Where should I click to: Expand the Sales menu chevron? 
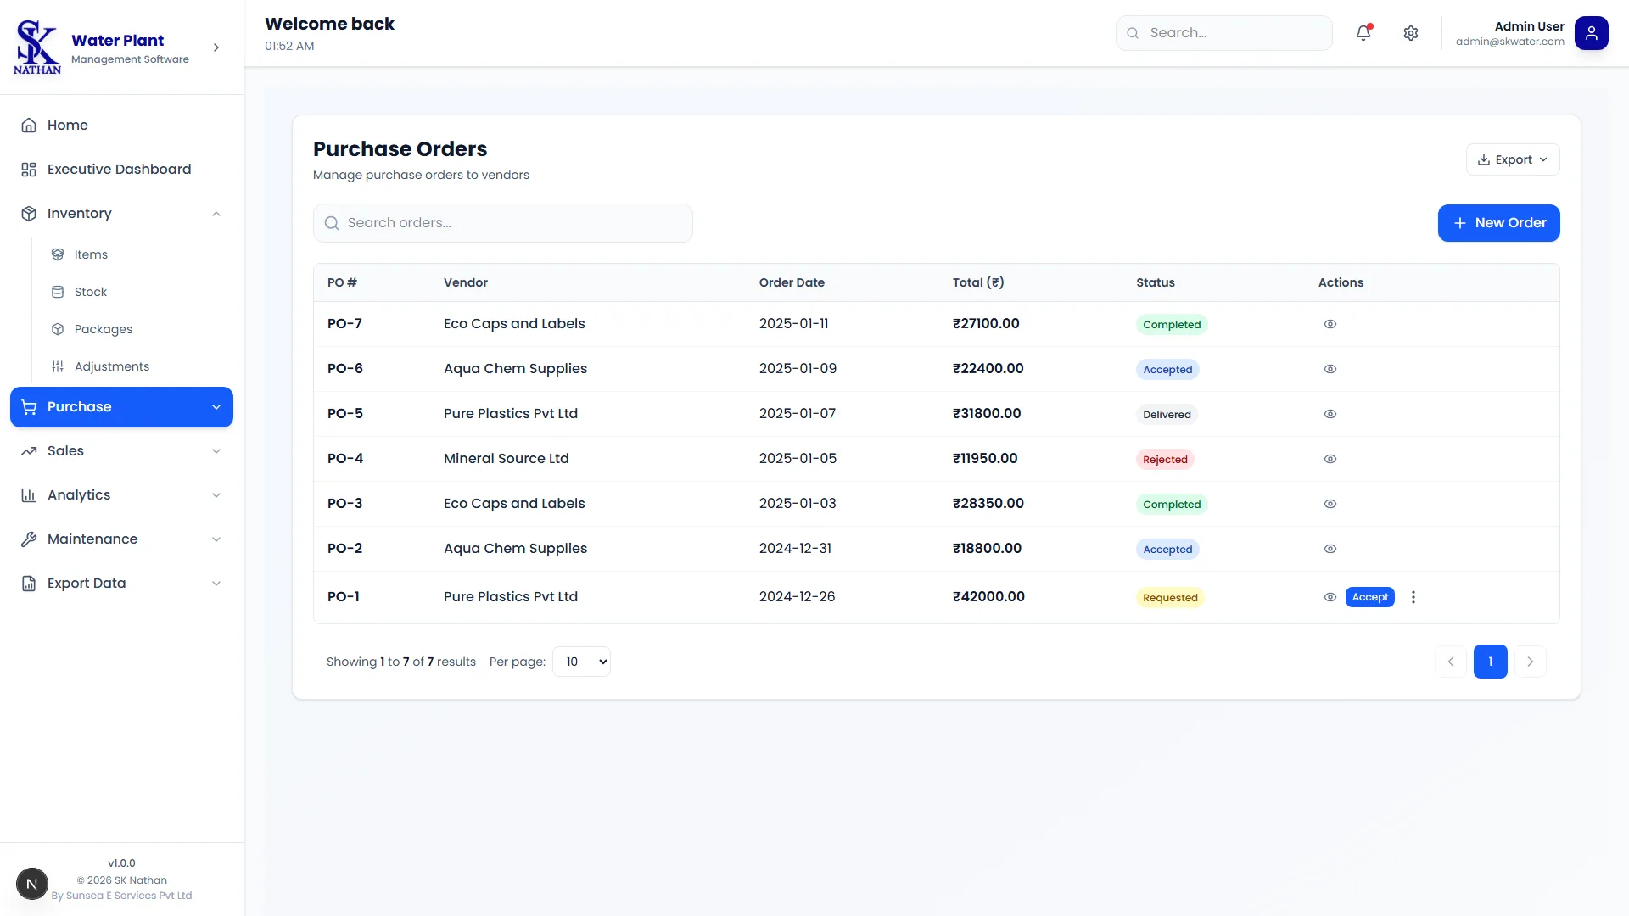pyautogui.click(x=216, y=451)
